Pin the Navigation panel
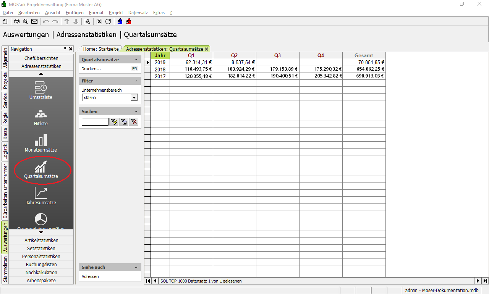This screenshot has height=294, width=489. 65,49
